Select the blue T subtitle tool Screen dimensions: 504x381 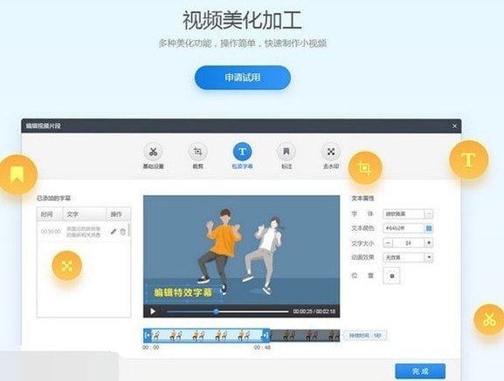tap(242, 152)
